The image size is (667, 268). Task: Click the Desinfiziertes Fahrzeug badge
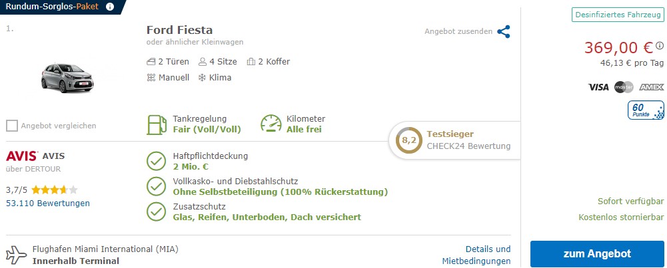point(618,15)
